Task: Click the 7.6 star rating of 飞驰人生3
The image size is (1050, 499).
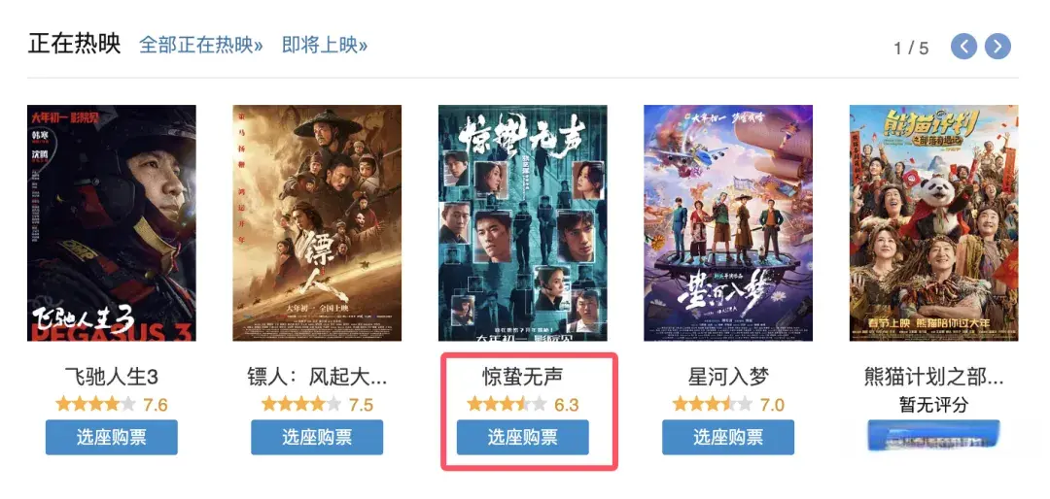Action: click(111, 404)
